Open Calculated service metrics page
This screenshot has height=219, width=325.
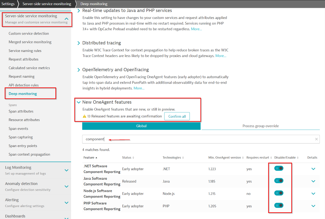point(29,68)
